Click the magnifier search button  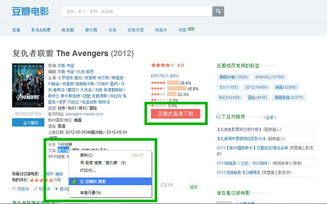pyautogui.click(x=218, y=11)
